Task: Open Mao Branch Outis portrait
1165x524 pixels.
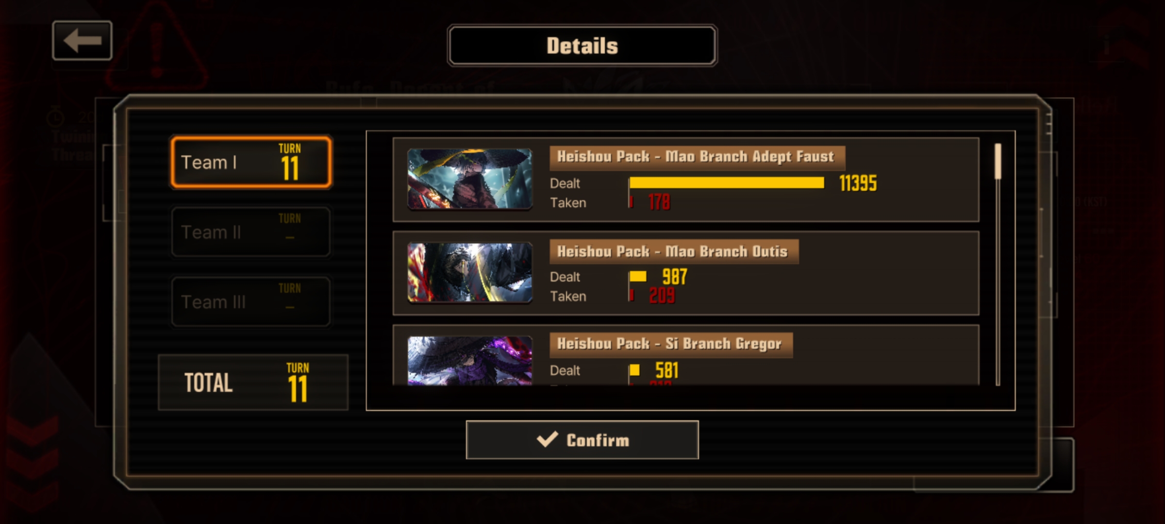Action: 469,273
